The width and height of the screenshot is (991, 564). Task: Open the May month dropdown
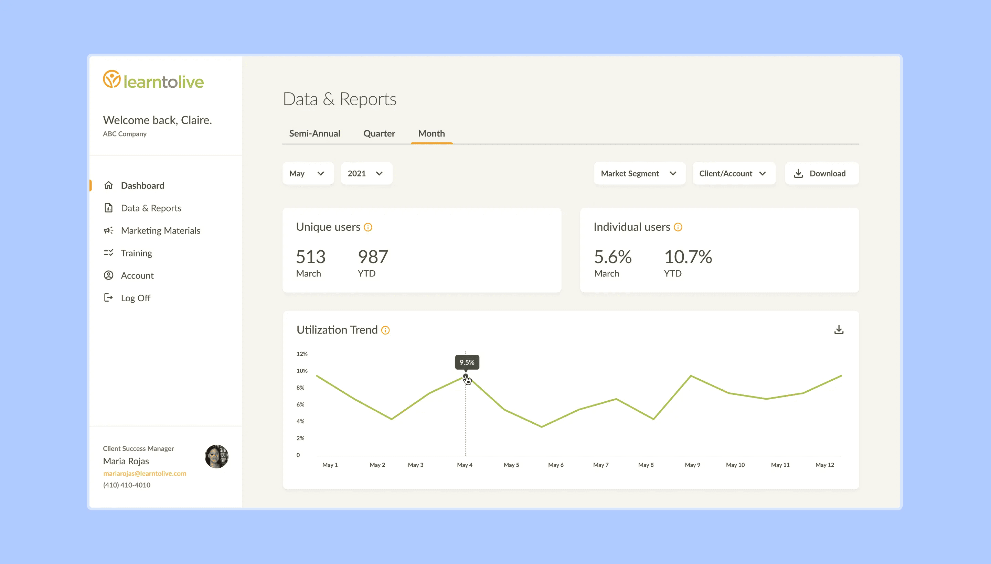point(308,174)
